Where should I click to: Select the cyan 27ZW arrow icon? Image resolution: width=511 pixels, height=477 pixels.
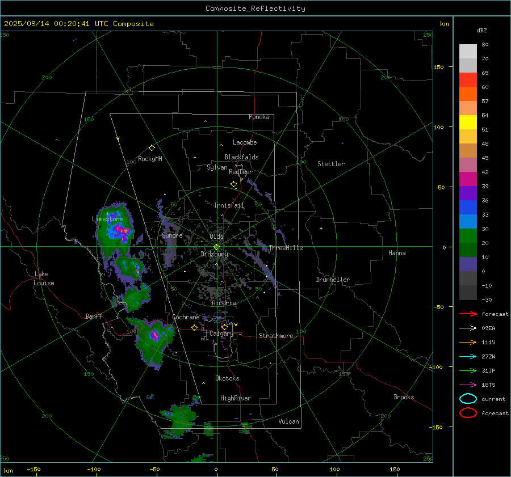click(468, 357)
